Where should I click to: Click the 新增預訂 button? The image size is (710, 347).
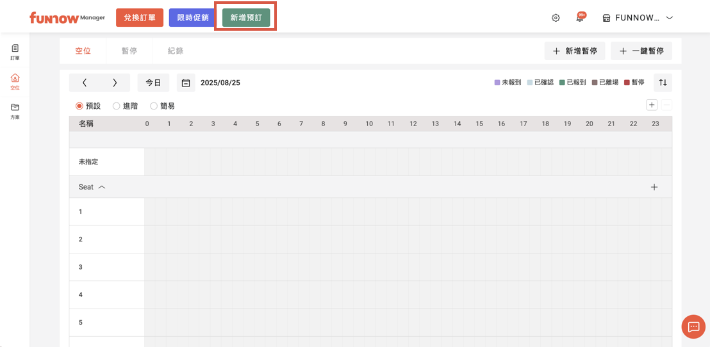coord(246,18)
